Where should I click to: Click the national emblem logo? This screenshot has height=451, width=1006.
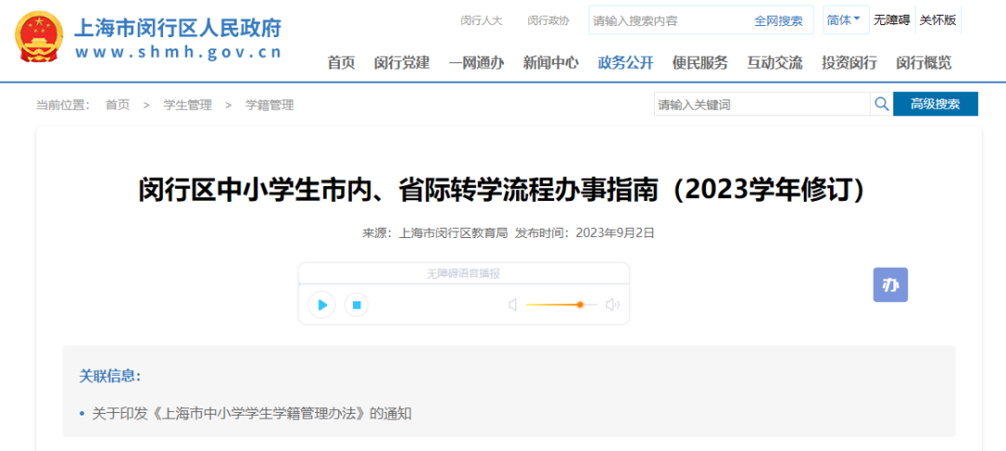click(40, 38)
